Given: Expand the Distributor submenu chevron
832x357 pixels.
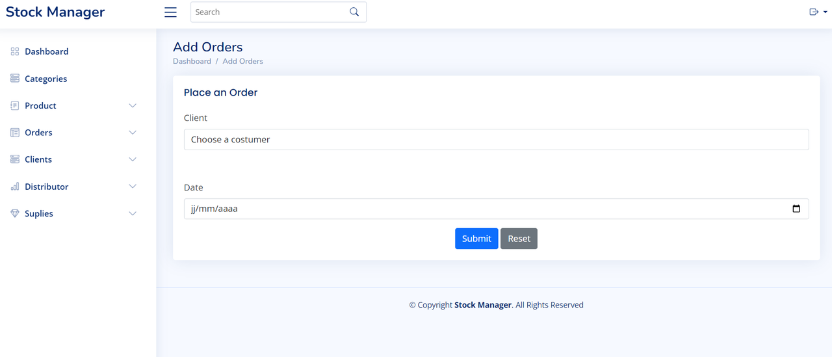Looking at the screenshot, I should 133,187.
